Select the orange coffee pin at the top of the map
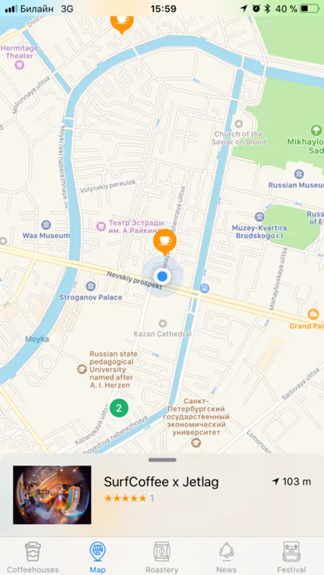The image size is (324, 575). 122,24
